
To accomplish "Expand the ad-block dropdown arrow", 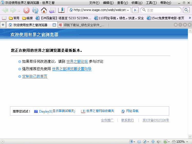I will point(169,142).
